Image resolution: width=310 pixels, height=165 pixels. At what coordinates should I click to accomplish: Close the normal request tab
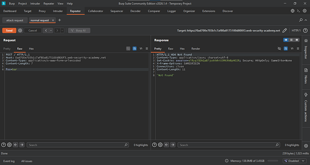53,20
